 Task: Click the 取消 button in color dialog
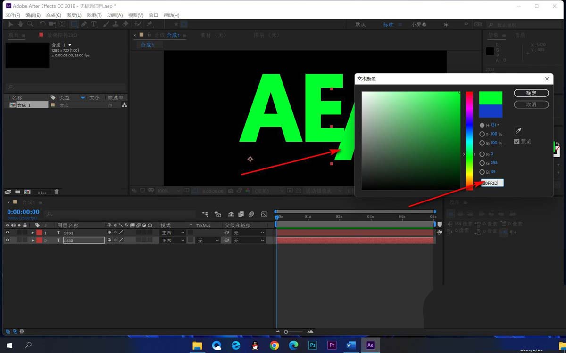tap(531, 104)
